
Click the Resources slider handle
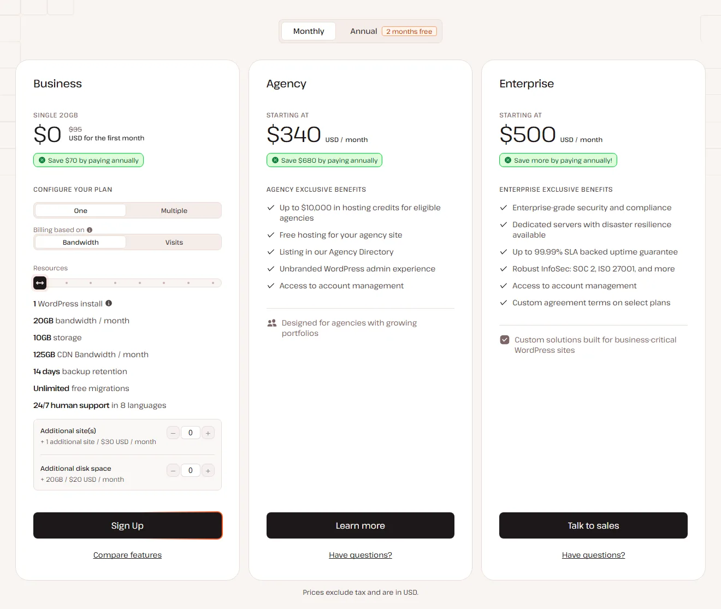point(40,283)
